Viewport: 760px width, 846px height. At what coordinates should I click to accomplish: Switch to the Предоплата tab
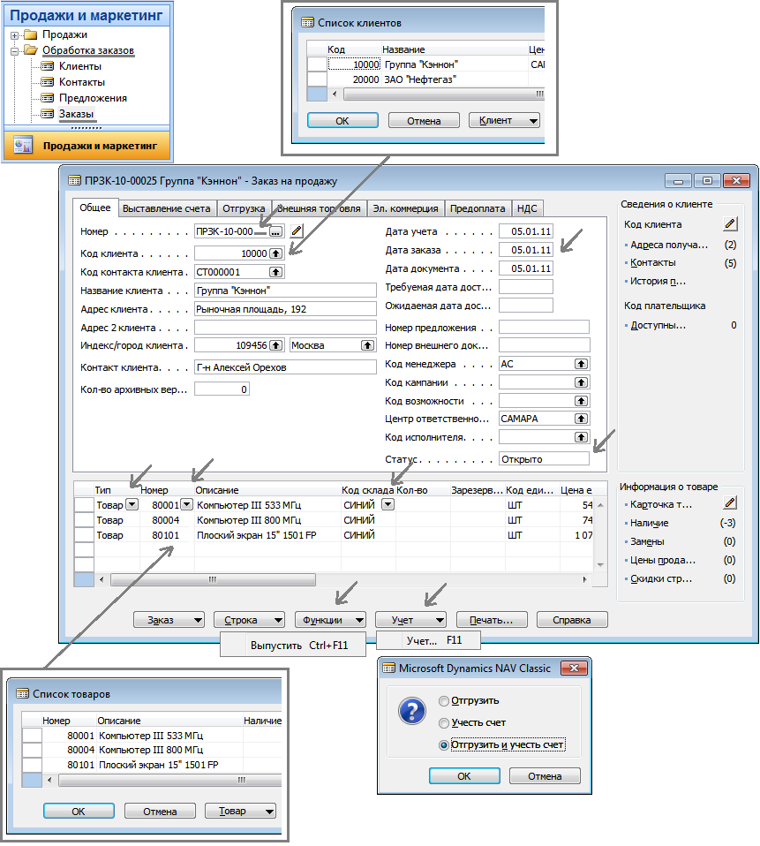coord(478,208)
